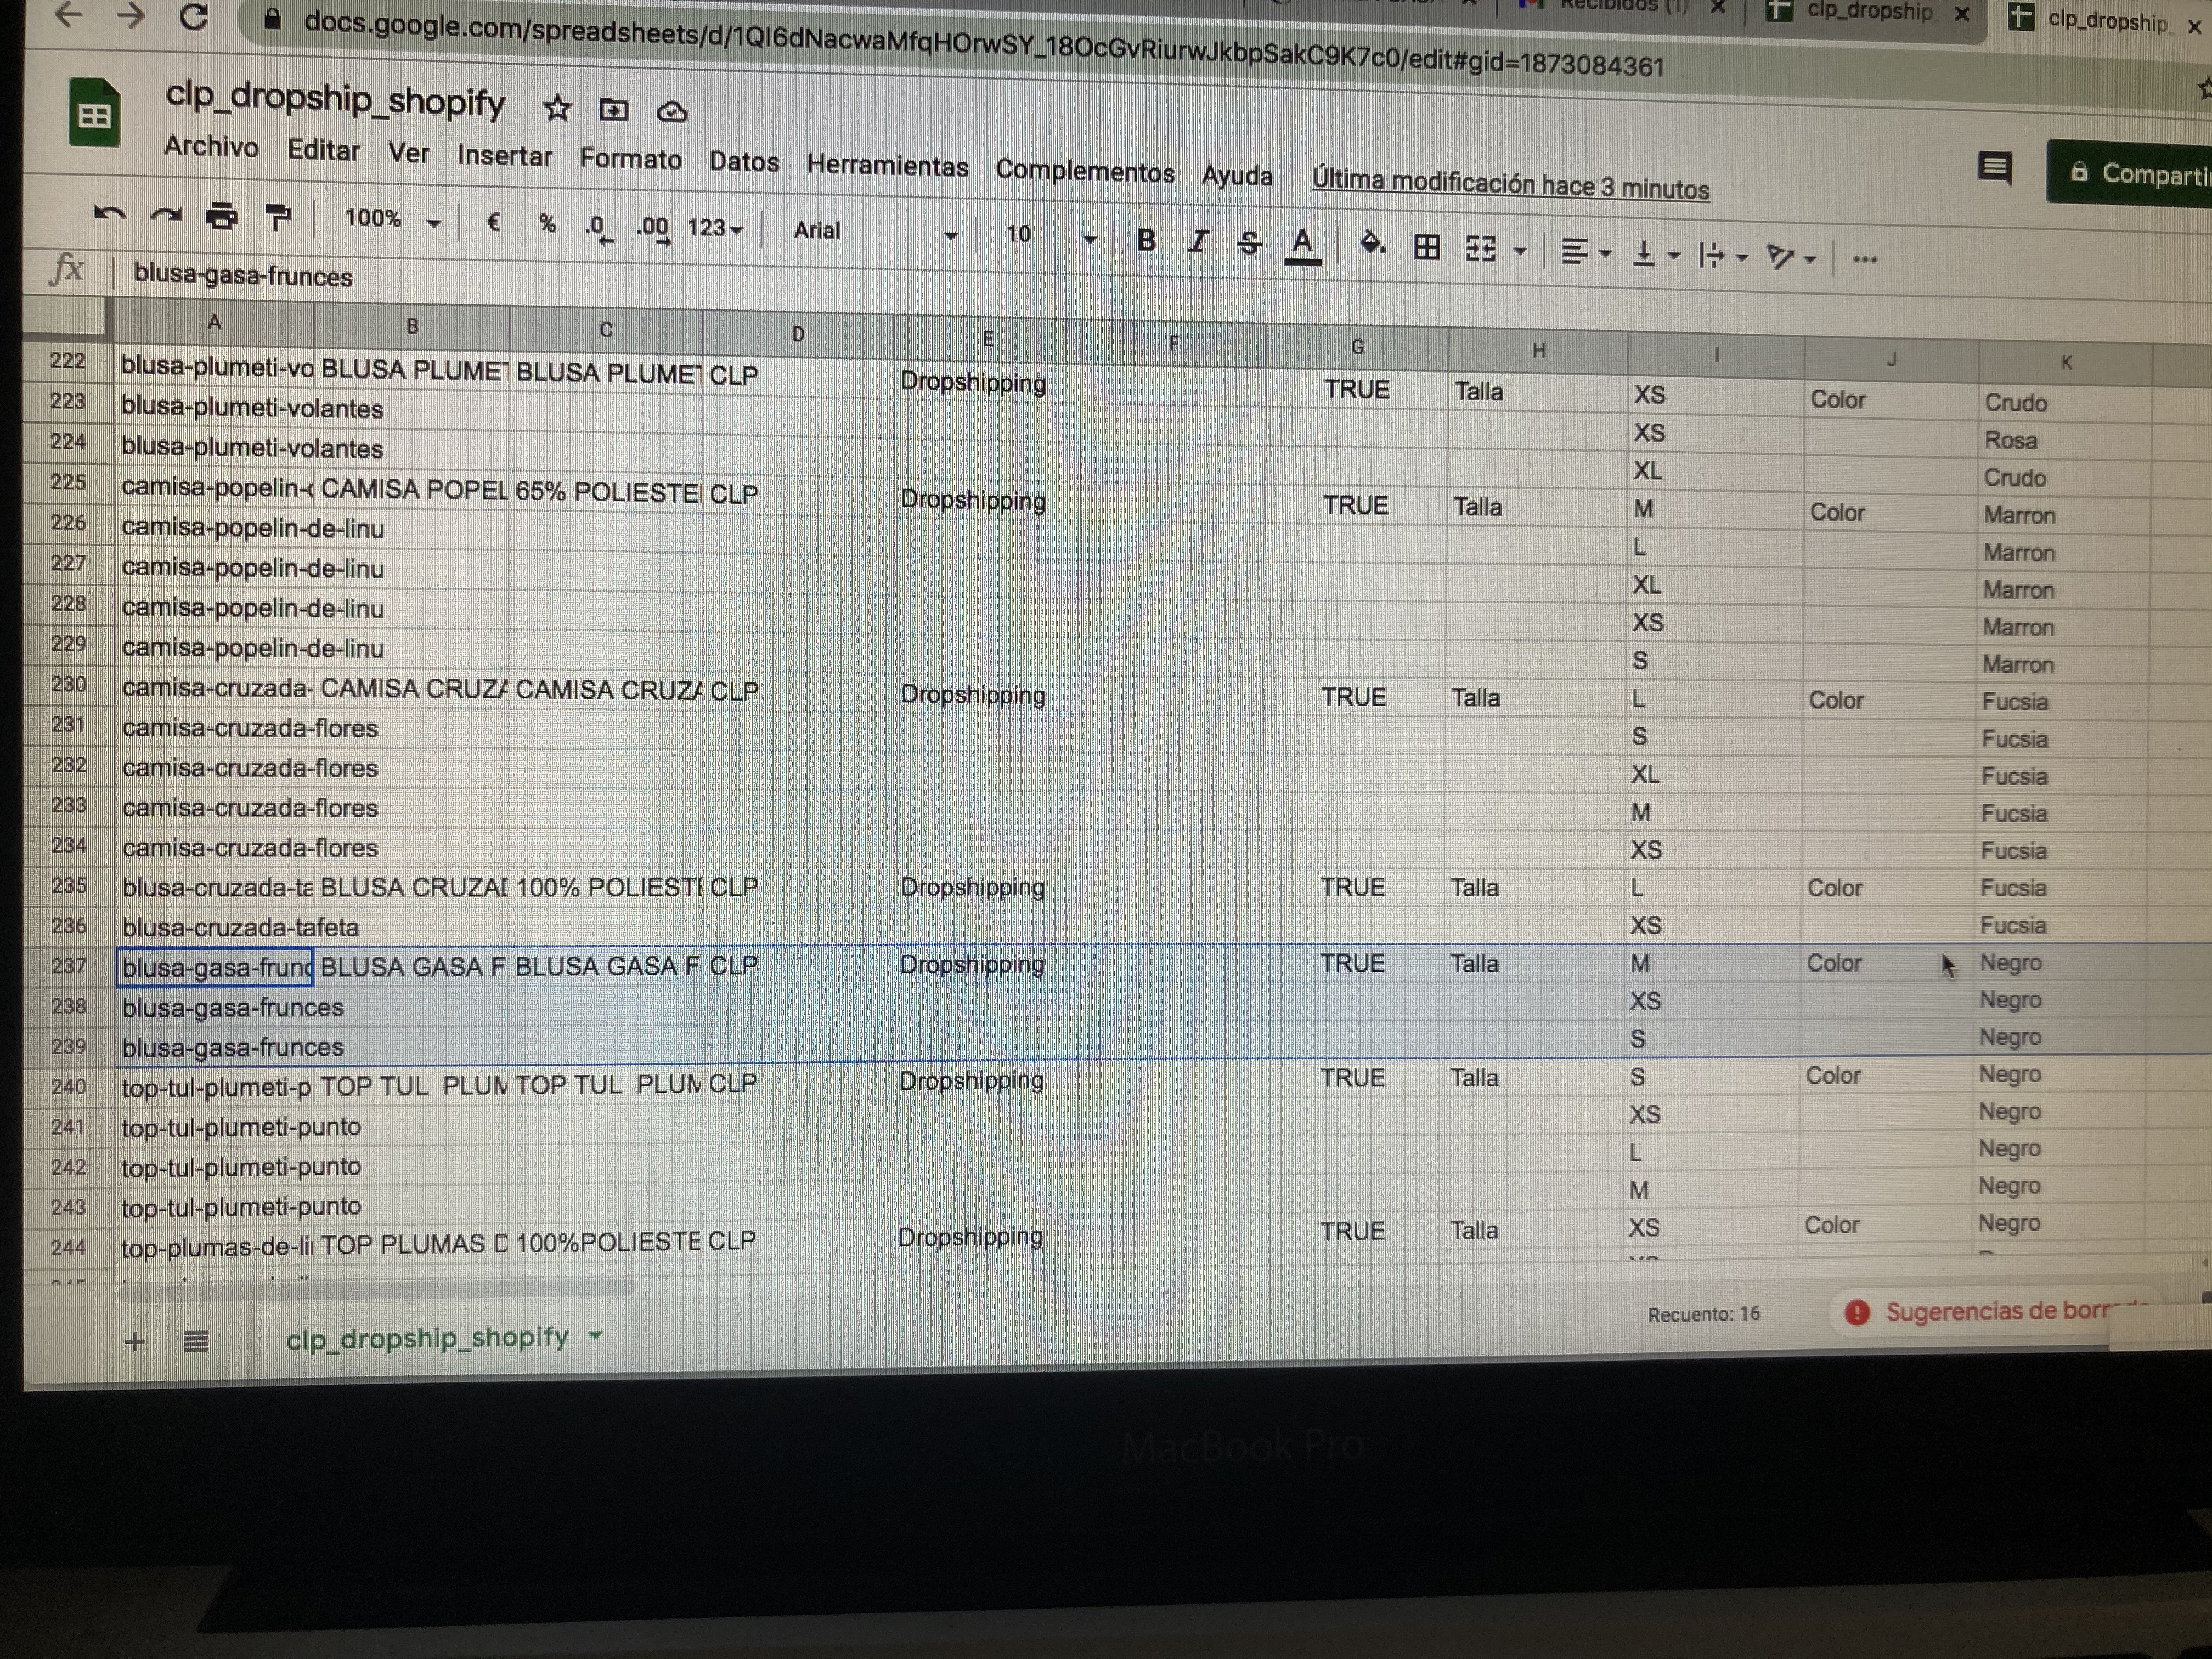Open the comment history icon
This screenshot has height=1659, width=2212.
click(x=1994, y=168)
